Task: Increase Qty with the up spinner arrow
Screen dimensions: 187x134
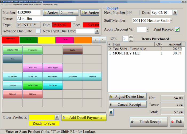Action: [x=131, y=36]
